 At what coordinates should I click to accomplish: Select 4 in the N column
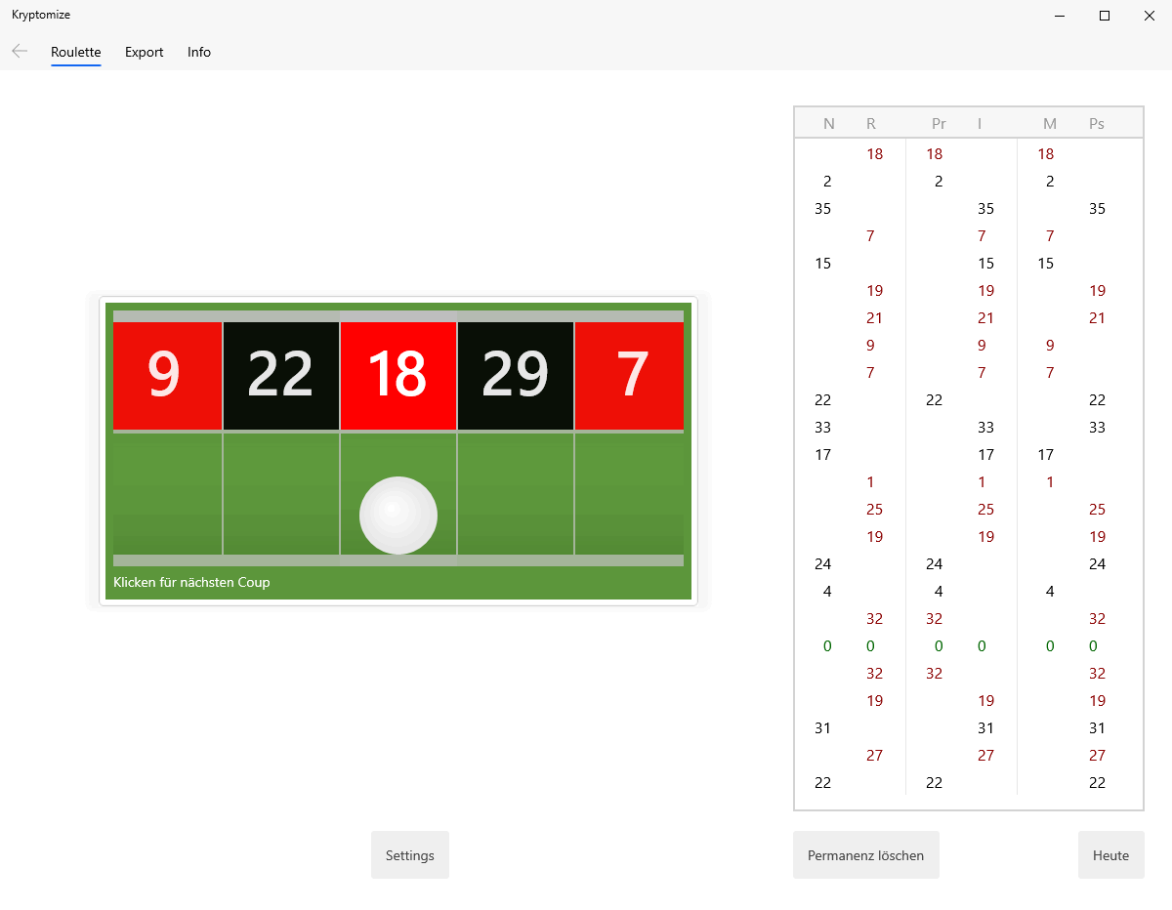pos(827,592)
